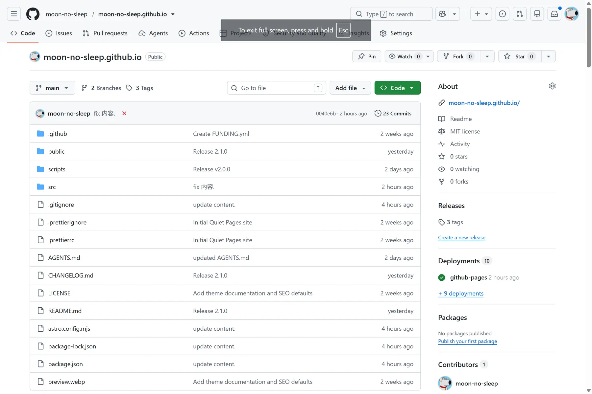Click Create a new release

tap(462, 237)
